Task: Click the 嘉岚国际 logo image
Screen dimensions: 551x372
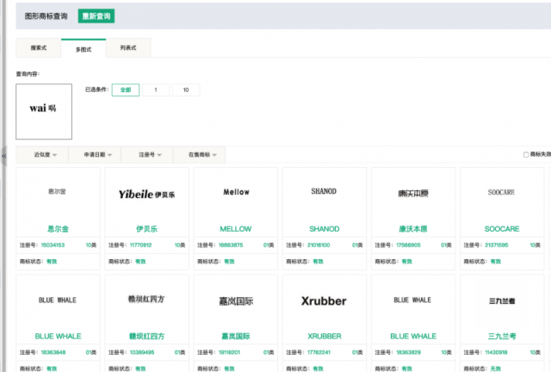Action: tap(236, 301)
